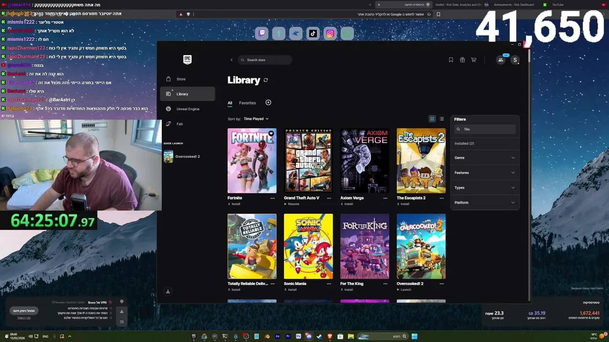Install Axiom Verge

pos(346,204)
